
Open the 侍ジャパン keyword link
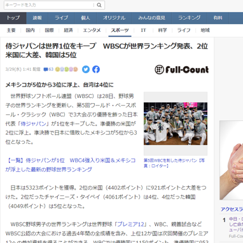tap(33, 123)
